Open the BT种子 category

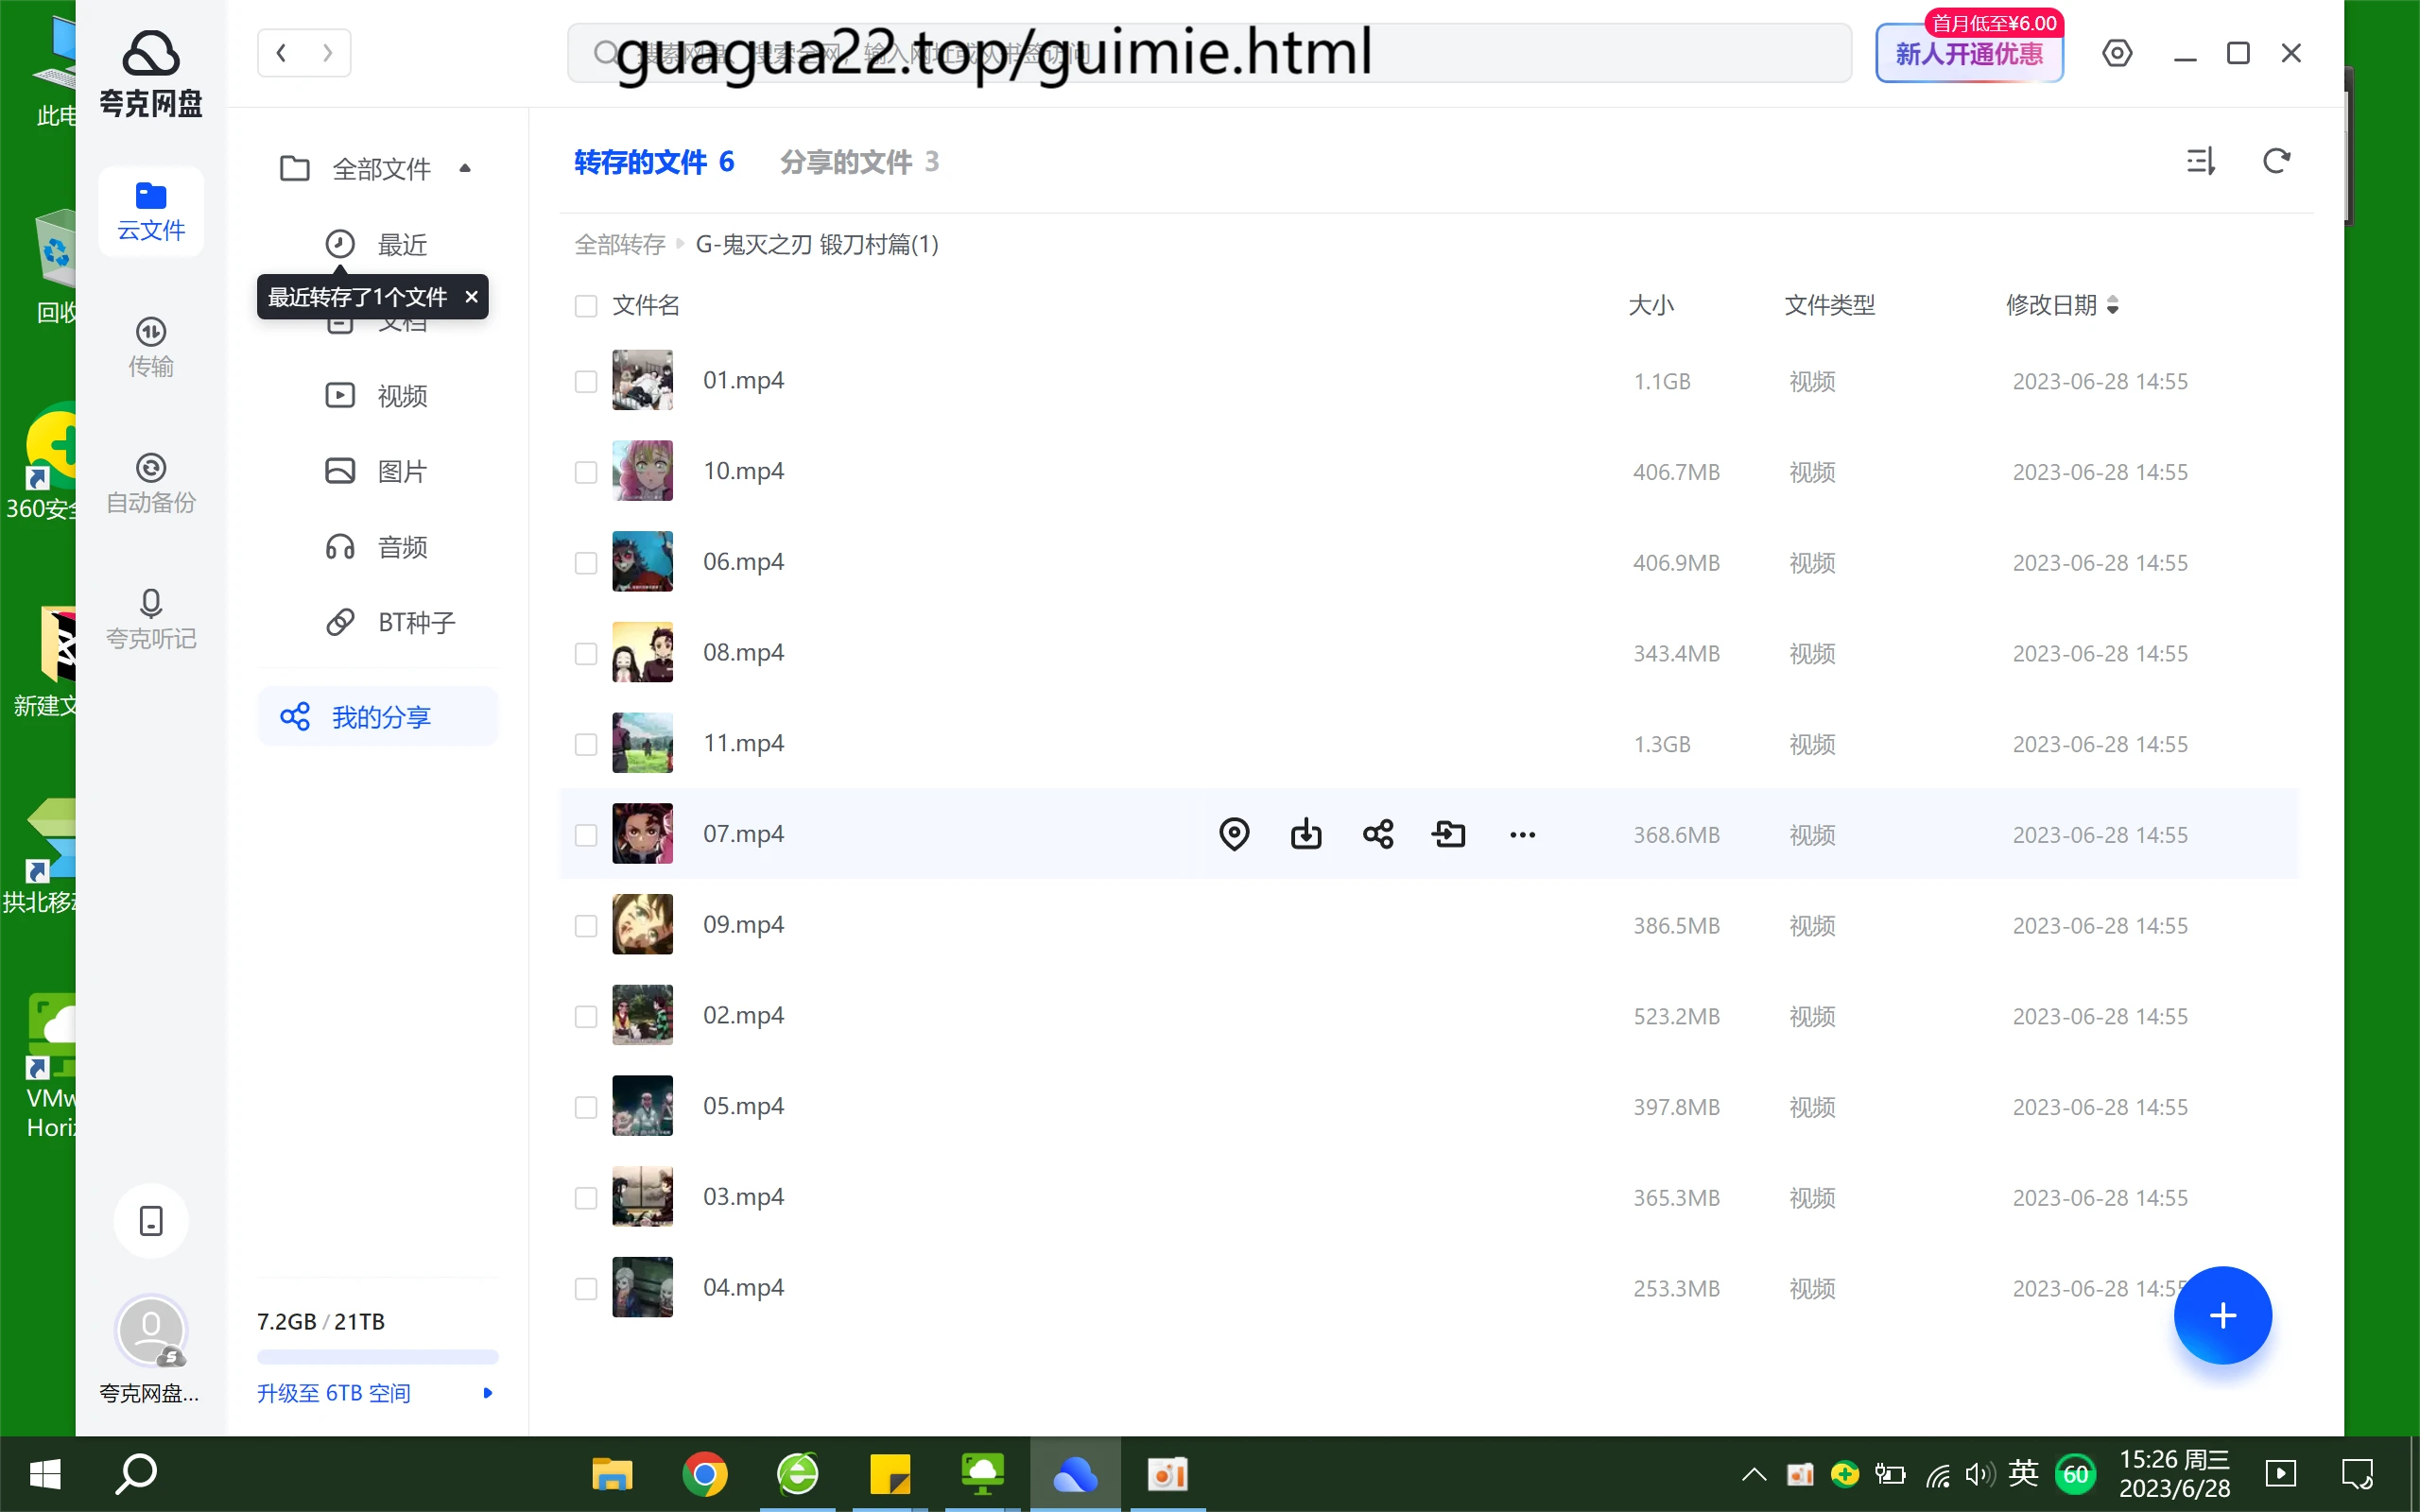pos(391,622)
